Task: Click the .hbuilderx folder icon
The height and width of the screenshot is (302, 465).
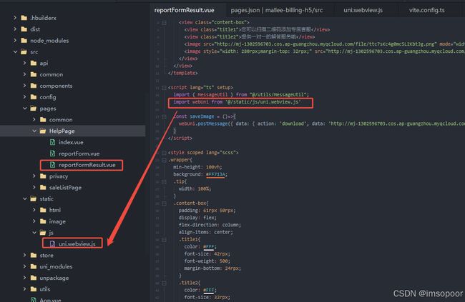Action: (x=24, y=18)
